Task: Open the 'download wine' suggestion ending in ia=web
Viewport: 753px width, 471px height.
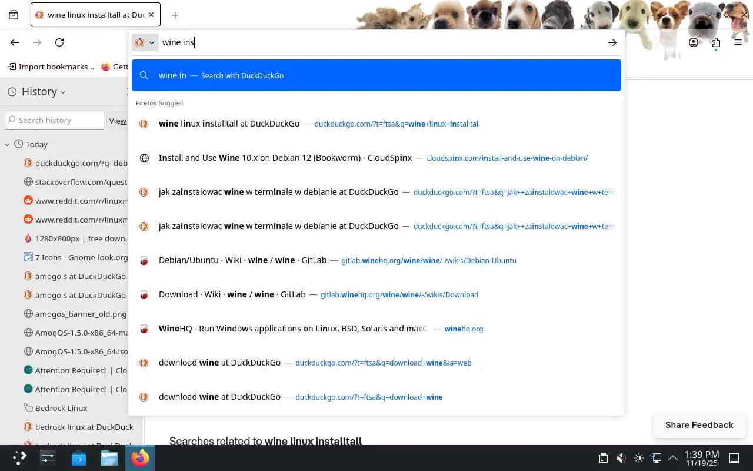Action: coord(376,363)
